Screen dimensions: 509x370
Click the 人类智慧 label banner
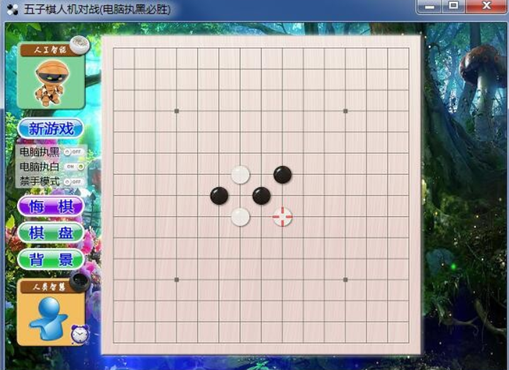(49, 286)
